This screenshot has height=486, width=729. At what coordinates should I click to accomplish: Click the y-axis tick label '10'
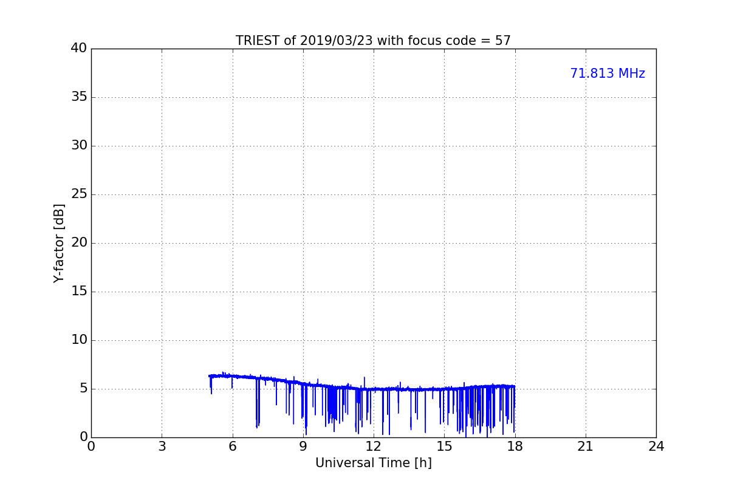click(x=79, y=340)
